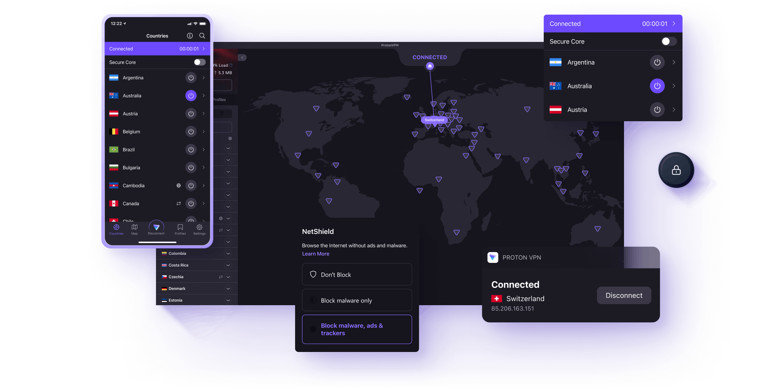
Task: Click the Disconnect button for Switzerland
Action: pos(624,295)
